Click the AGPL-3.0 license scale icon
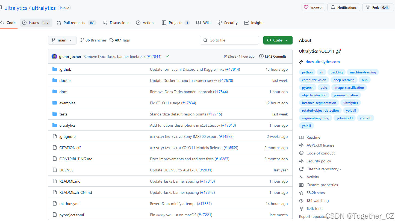 point(301,145)
